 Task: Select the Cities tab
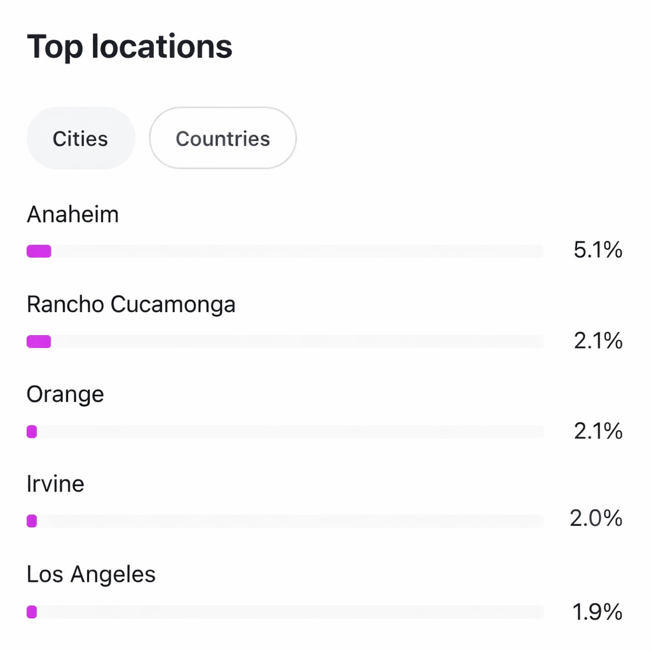point(81,138)
